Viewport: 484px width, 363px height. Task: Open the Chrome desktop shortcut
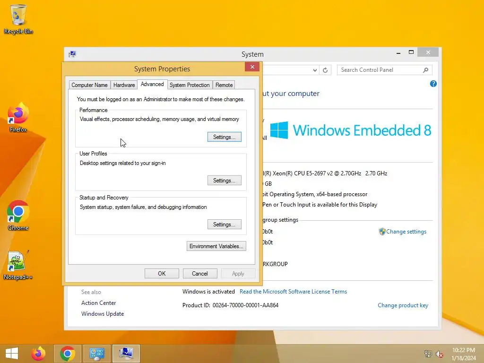18,216
